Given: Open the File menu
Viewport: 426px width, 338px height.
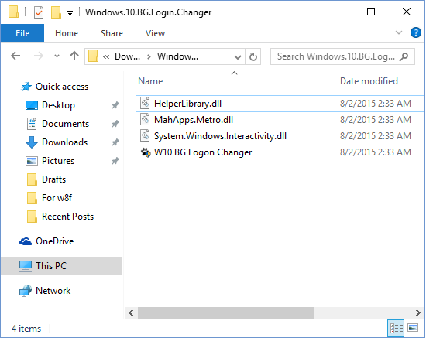Looking at the screenshot, I should (22, 33).
